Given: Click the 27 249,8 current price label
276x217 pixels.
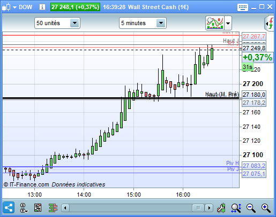Looking at the screenshot, I should click(x=254, y=48).
